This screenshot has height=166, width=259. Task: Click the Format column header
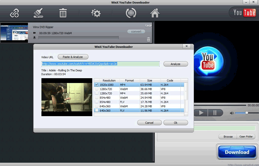[x=129, y=80]
